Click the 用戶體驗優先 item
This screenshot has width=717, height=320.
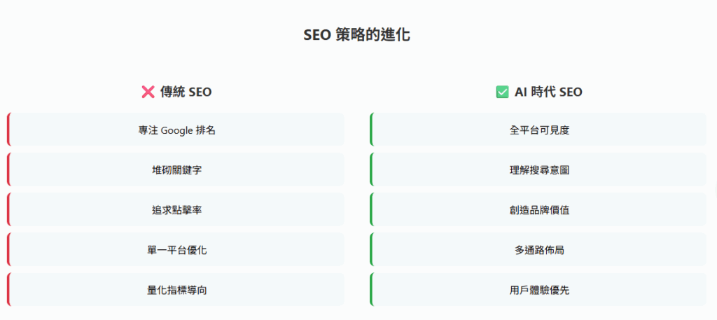[539, 289]
